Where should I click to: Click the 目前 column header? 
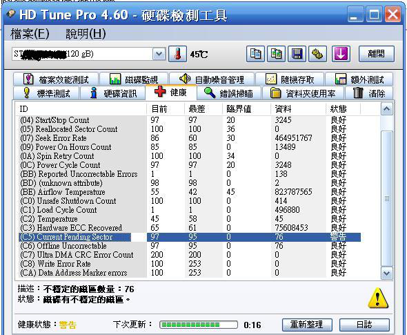point(166,109)
